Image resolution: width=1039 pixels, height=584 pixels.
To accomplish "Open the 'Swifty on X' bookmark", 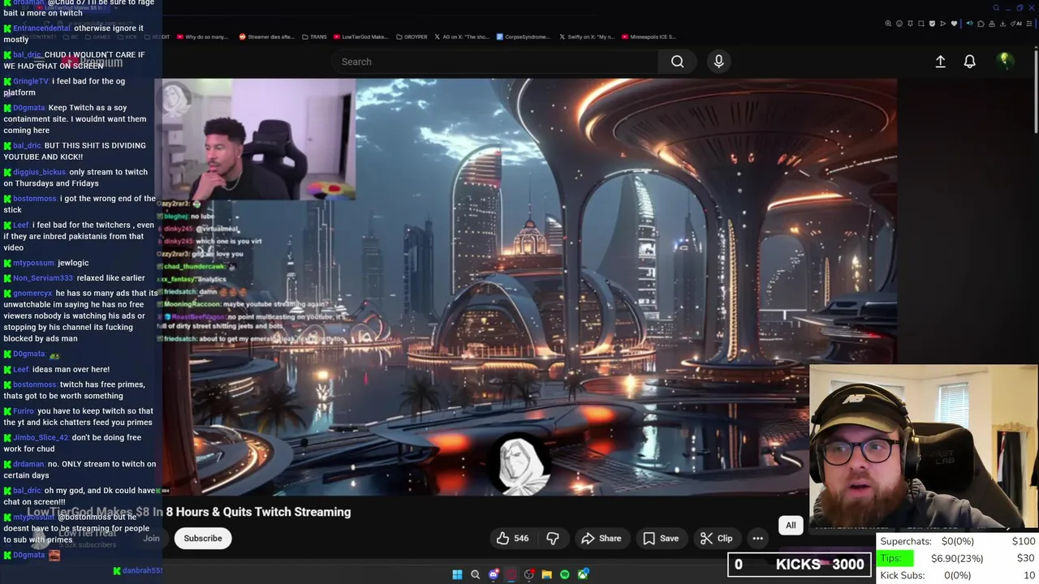I will [586, 36].
